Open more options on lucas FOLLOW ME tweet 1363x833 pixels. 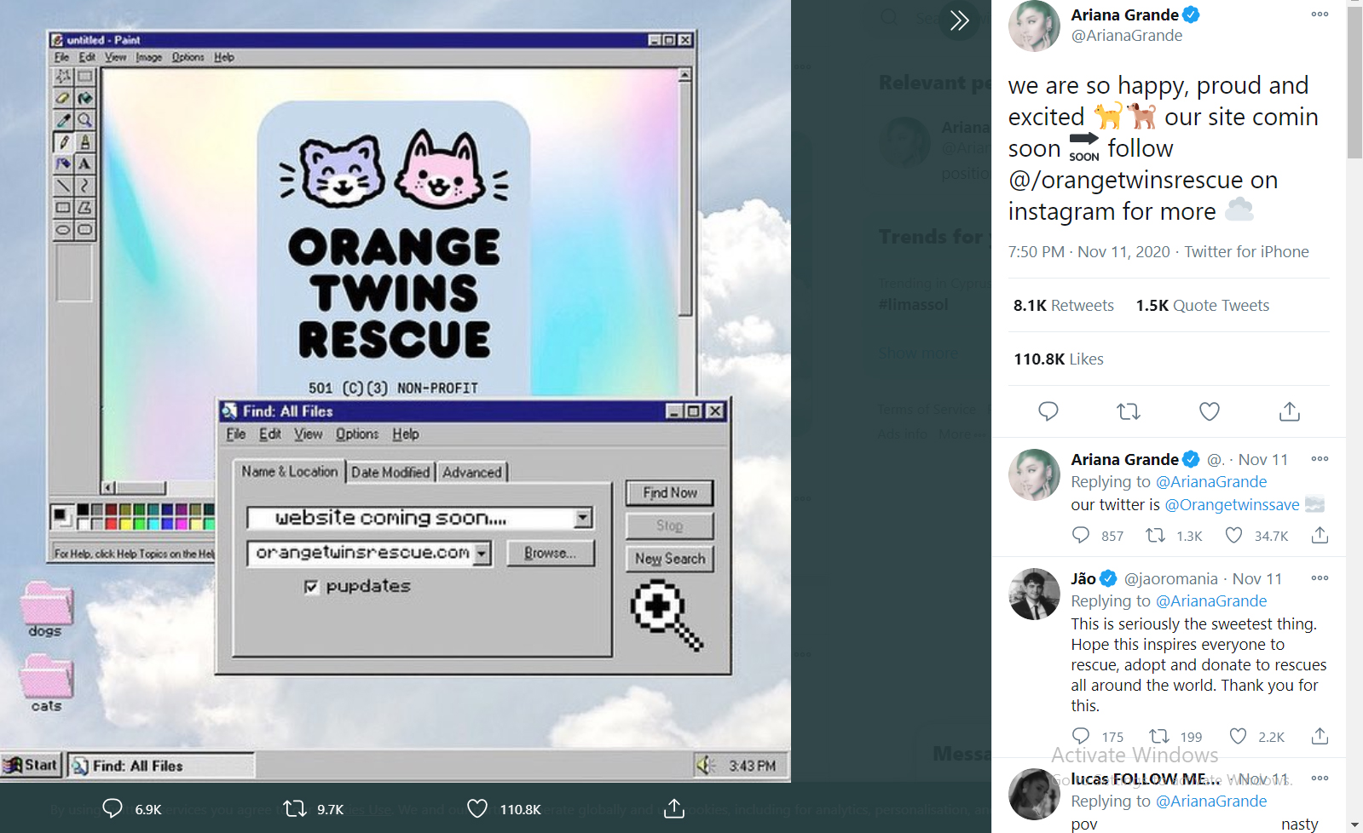[x=1320, y=778]
